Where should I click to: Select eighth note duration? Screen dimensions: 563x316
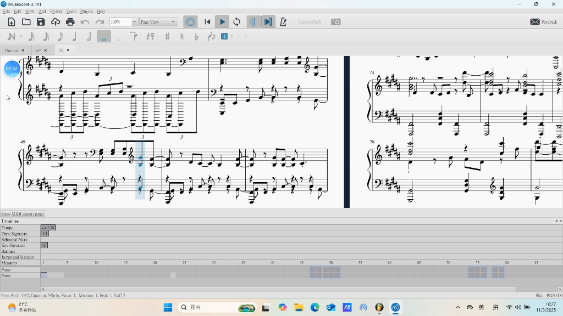click(60, 37)
